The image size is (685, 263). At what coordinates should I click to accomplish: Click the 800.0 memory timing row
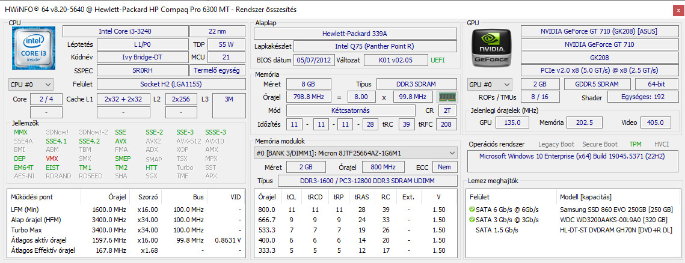coord(355,210)
